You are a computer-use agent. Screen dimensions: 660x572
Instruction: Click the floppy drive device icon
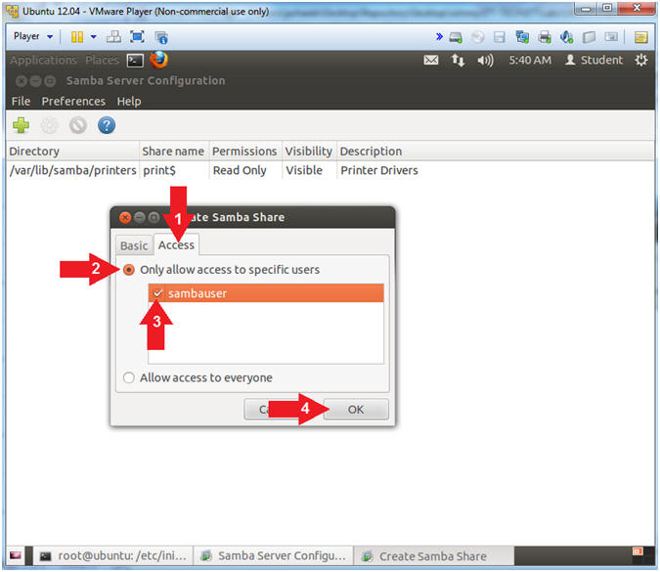(500, 37)
